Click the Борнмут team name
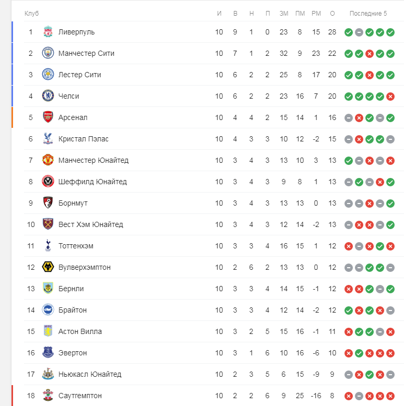The image size is (404, 406). [x=73, y=203]
